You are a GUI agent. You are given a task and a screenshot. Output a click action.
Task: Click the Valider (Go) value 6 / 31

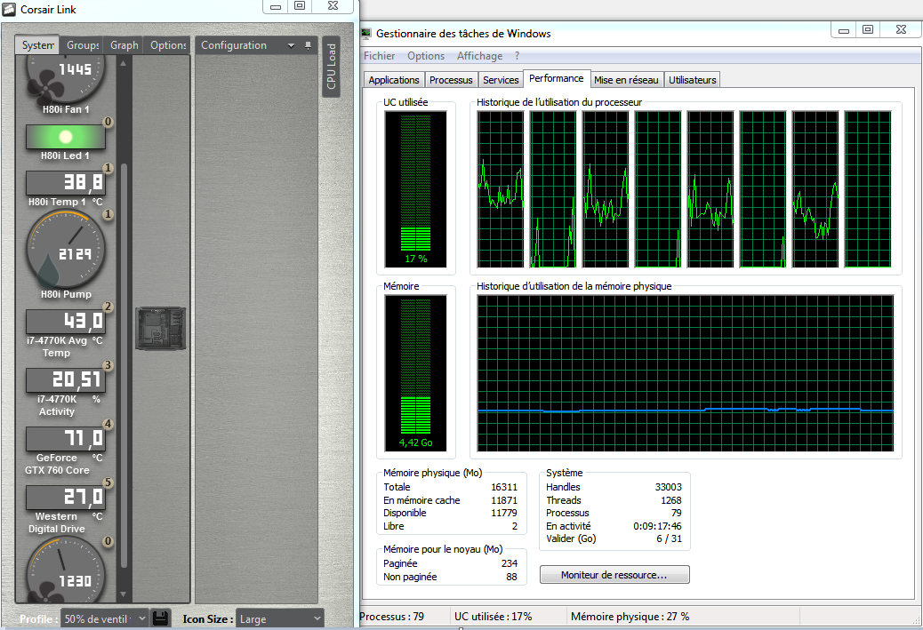[670, 538]
